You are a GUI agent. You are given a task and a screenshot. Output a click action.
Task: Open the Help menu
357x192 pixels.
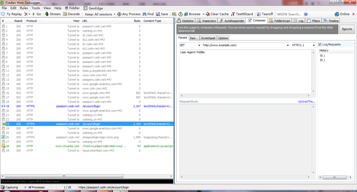click(x=58, y=8)
